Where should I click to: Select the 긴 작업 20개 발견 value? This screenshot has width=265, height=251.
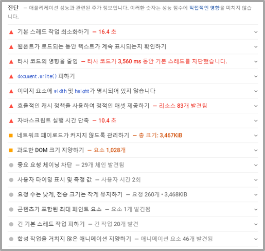116,224
